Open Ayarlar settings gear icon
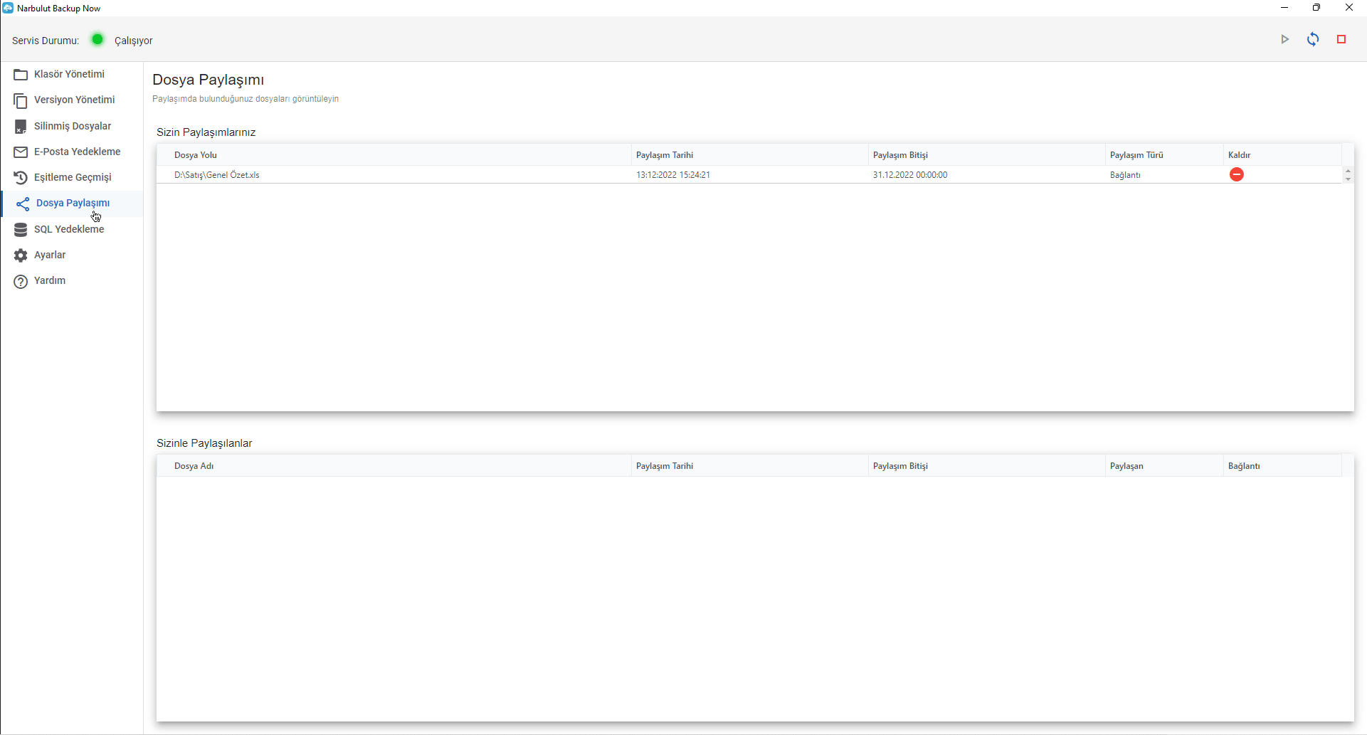The width and height of the screenshot is (1367, 735). coord(21,255)
